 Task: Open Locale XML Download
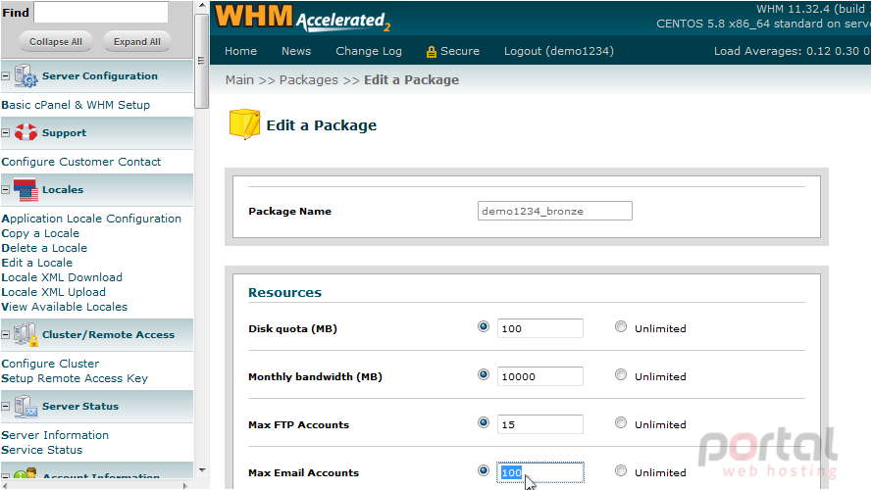coord(62,277)
